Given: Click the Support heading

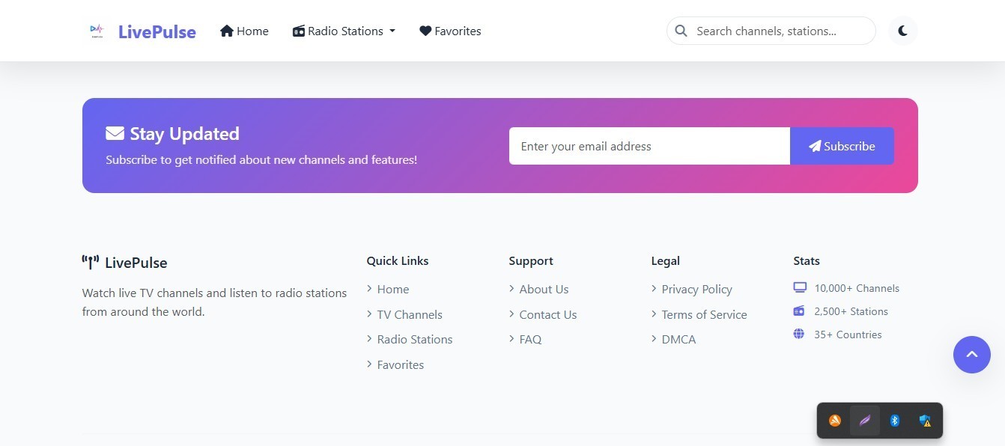Looking at the screenshot, I should click(531, 260).
